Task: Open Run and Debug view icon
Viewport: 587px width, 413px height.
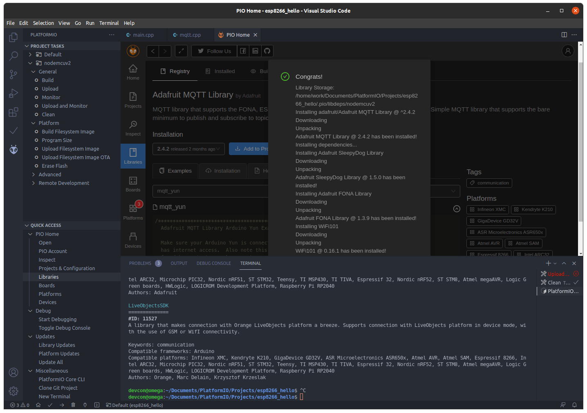Action: (13, 93)
